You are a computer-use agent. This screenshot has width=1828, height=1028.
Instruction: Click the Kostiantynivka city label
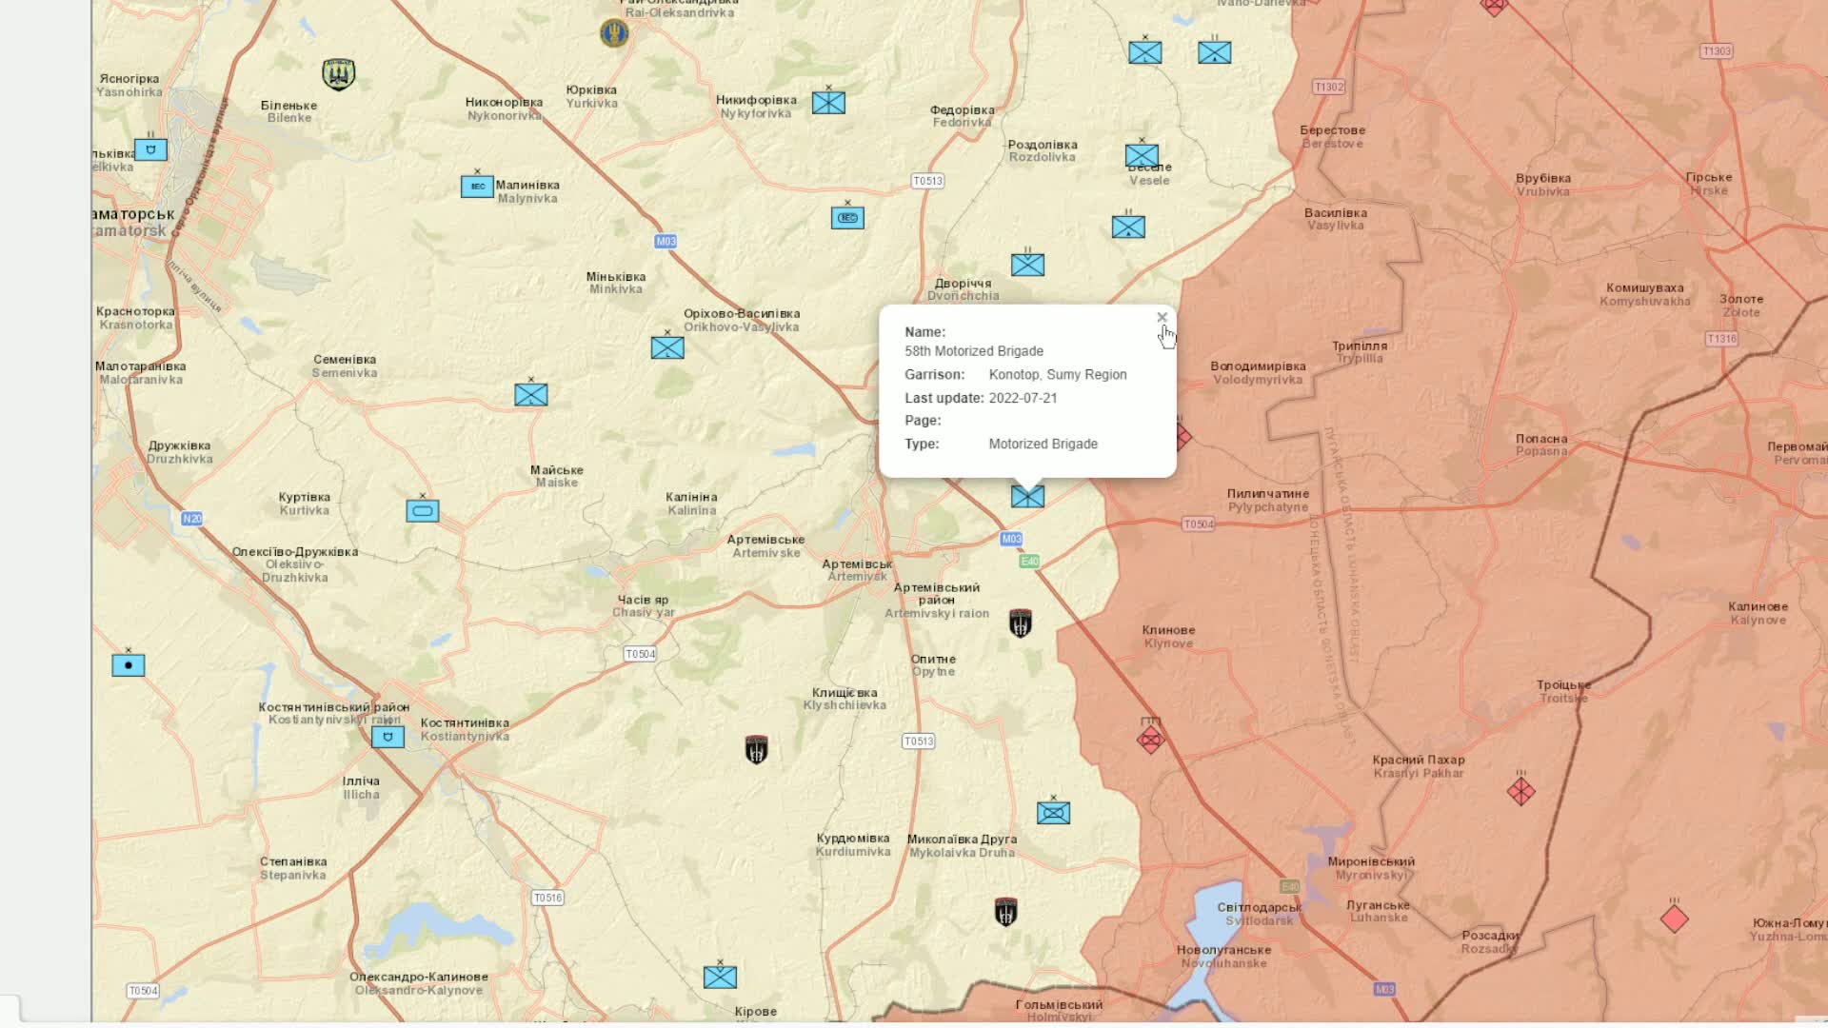coord(465,729)
